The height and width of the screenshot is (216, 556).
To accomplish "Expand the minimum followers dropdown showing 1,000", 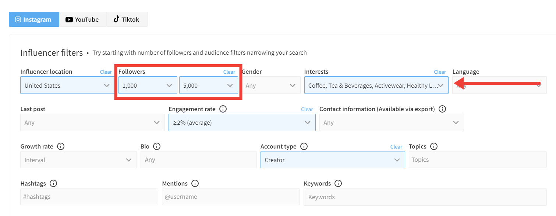I will point(148,85).
